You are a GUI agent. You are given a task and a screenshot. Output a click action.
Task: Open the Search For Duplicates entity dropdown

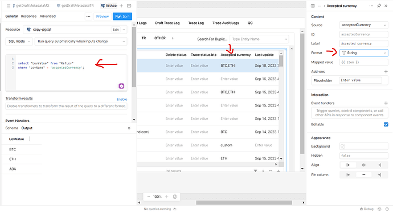click(259, 39)
